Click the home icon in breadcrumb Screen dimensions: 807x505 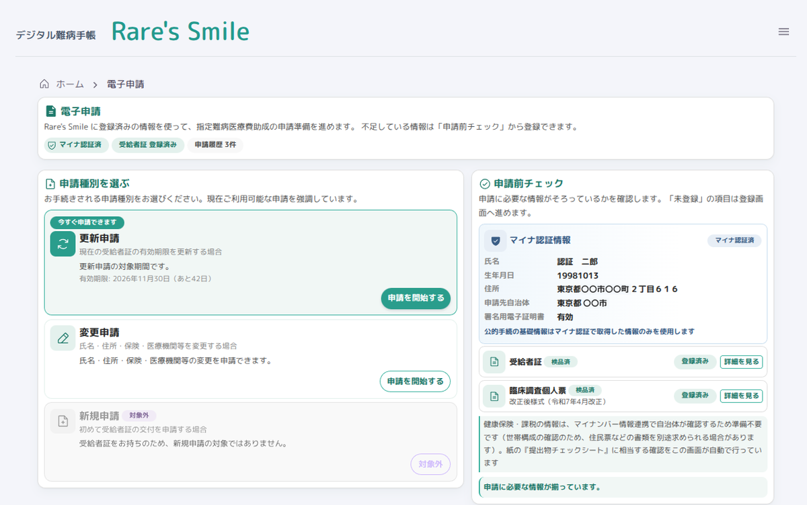44,84
